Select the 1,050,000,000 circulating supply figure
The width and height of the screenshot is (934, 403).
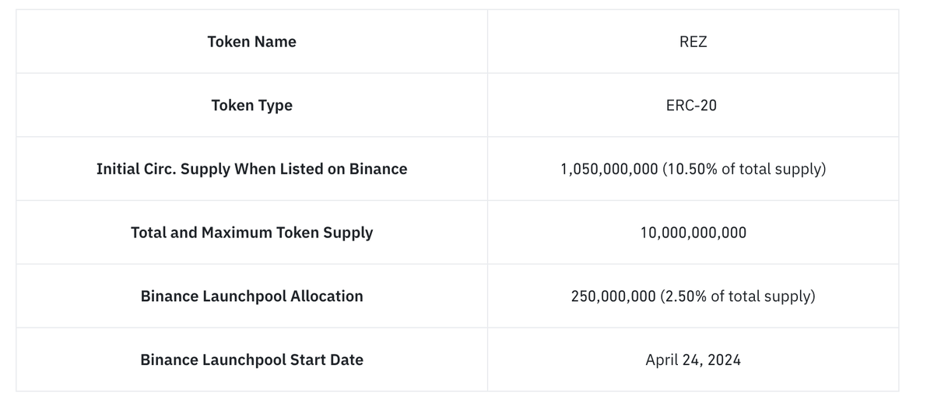(x=609, y=169)
